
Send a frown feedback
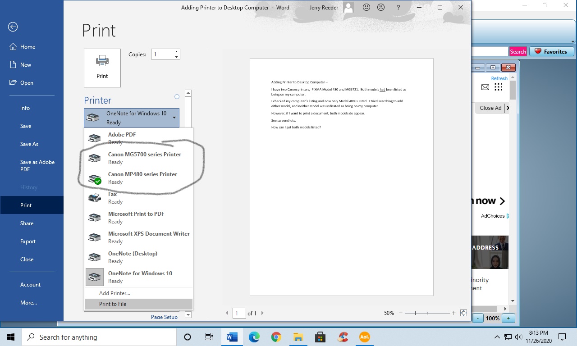(381, 7)
